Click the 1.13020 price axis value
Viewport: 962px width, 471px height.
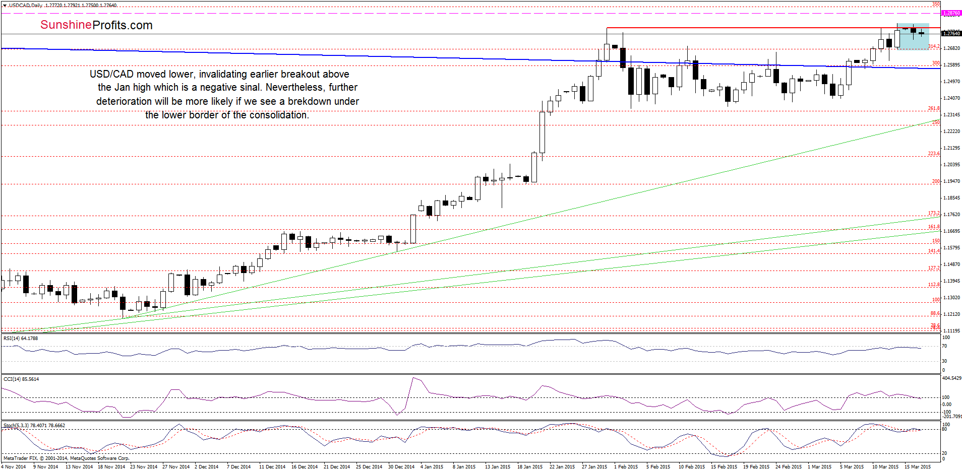tap(951, 298)
